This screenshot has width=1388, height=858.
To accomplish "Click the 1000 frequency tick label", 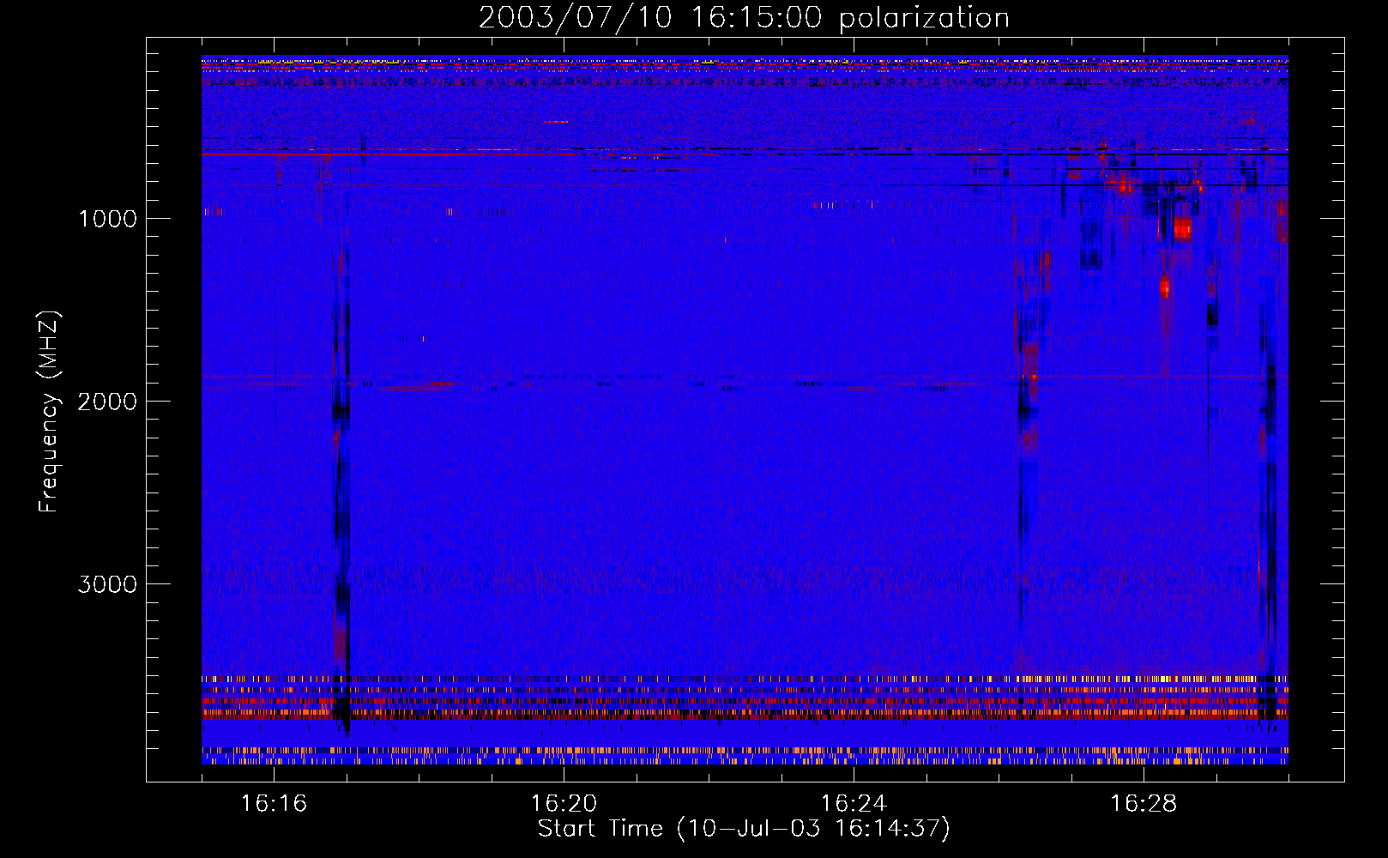I will pos(107,219).
